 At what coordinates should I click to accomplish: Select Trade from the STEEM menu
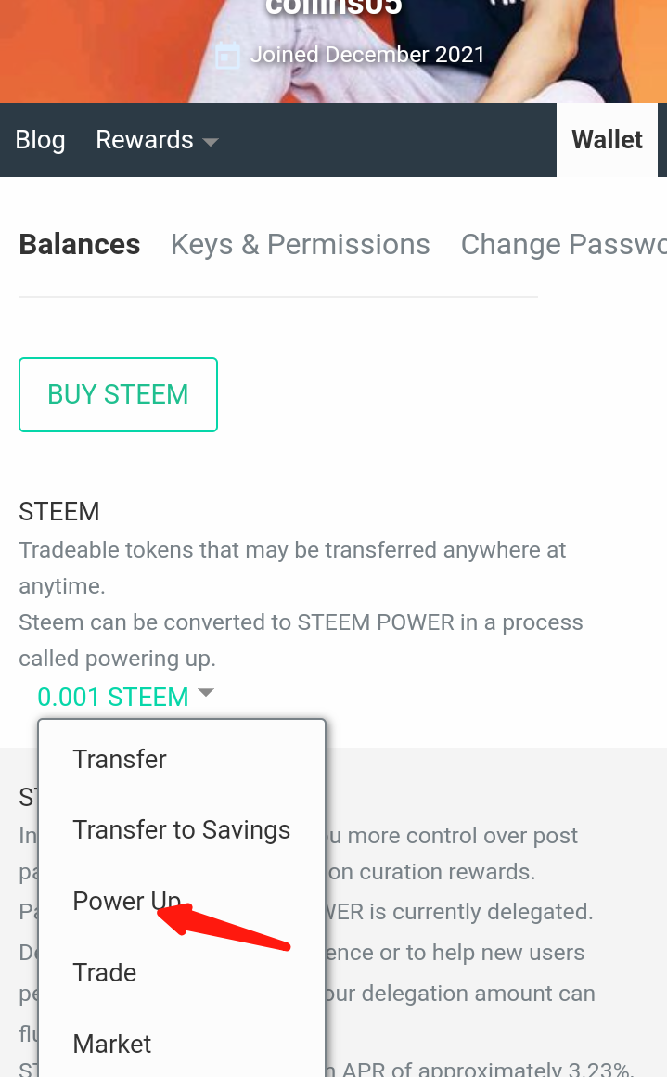tap(105, 973)
